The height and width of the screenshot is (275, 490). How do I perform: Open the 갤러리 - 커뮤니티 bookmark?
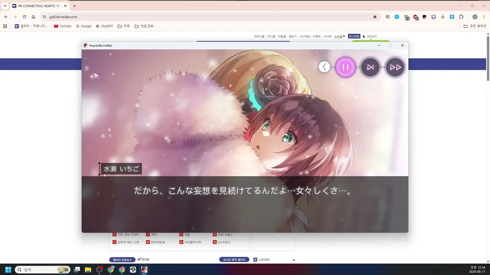[x=31, y=26]
